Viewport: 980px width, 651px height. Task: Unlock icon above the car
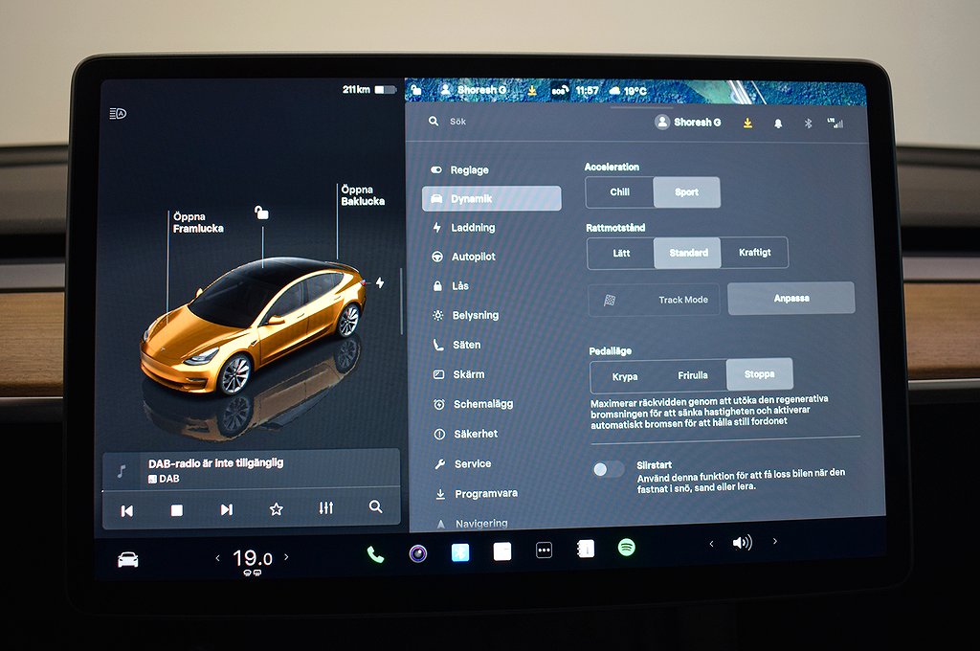click(261, 213)
